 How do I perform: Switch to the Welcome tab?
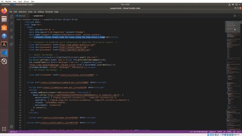click(x=22, y=16)
